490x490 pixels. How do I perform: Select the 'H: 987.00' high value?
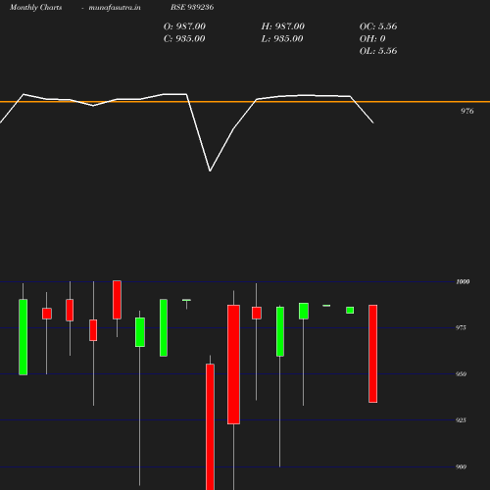tap(283, 26)
